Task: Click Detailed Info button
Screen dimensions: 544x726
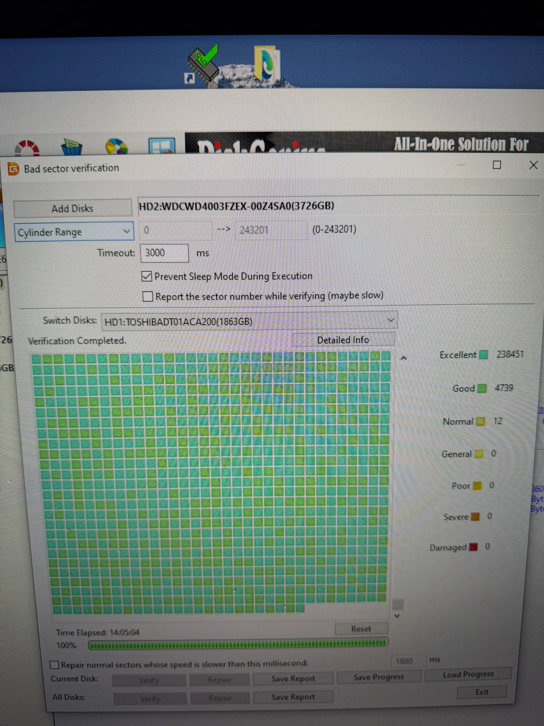Action: [x=343, y=340]
